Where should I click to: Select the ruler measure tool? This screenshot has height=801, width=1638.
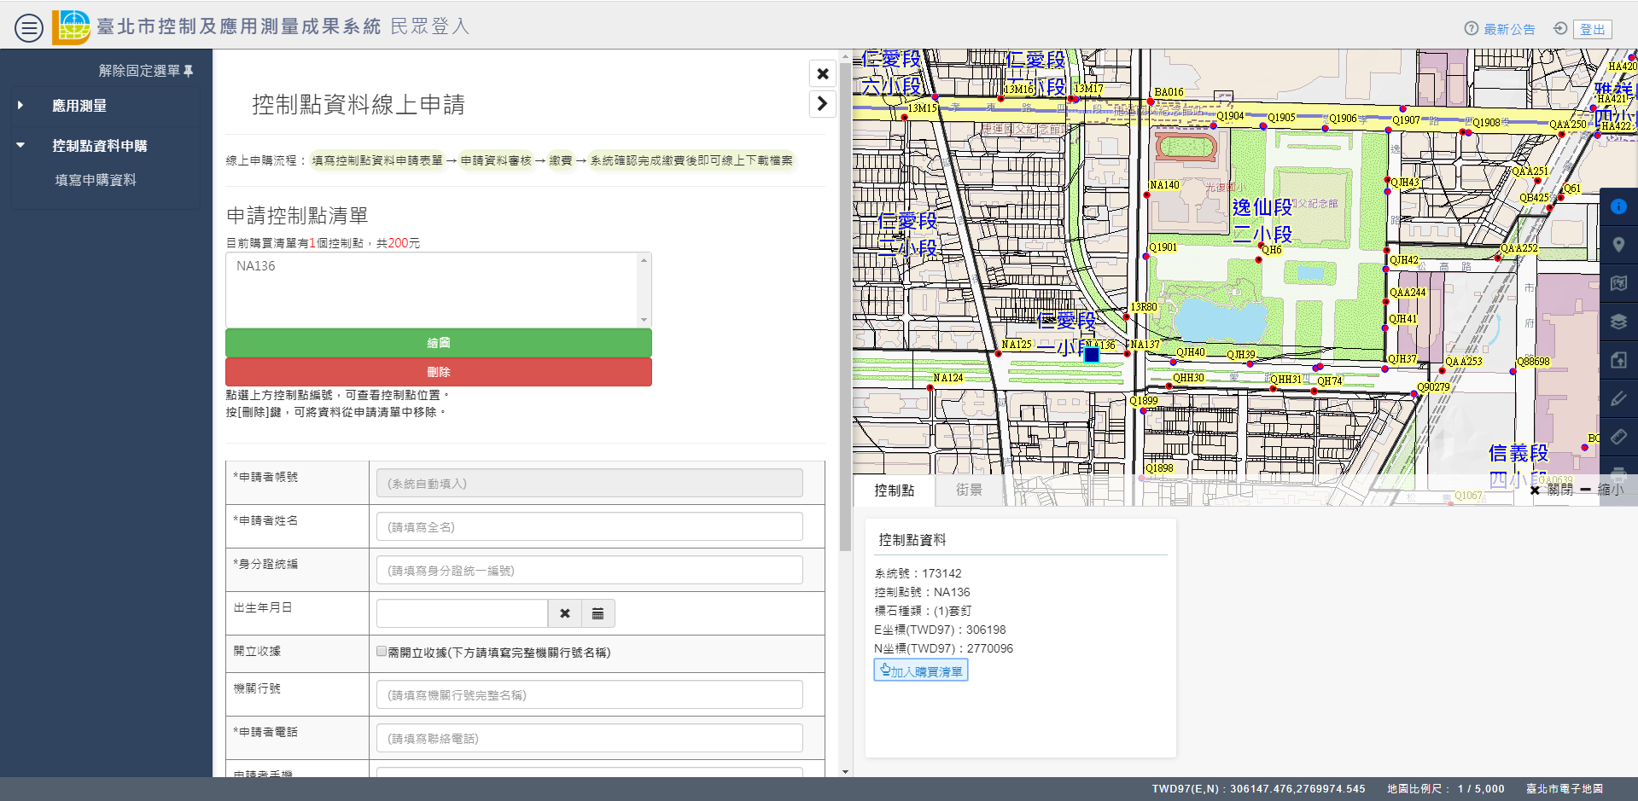pos(1618,437)
